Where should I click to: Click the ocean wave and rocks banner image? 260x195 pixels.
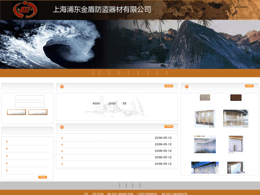click(130, 44)
